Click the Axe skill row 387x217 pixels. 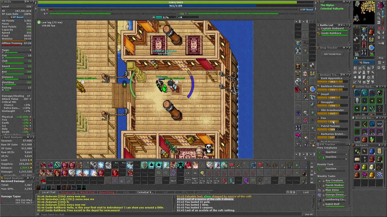click(x=16, y=73)
